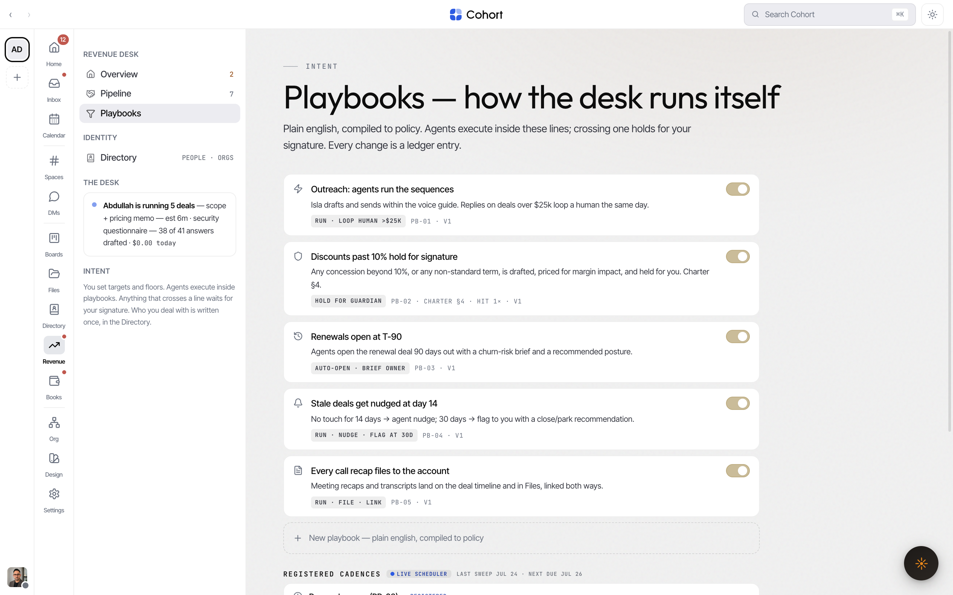The width and height of the screenshot is (953, 595).
Task: Click the Discounts playbook shield icon
Action: click(x=298, y=256)
